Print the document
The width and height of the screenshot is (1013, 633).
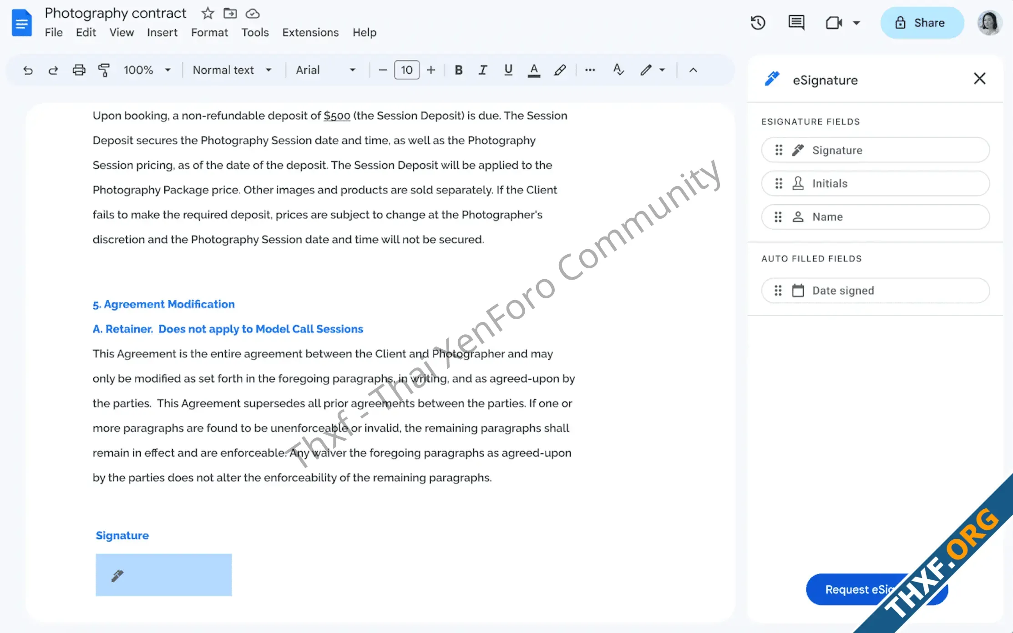[x=79, y=70]
